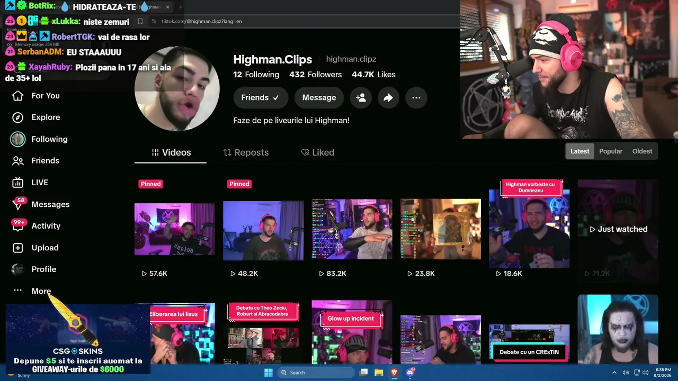Click the Highman.Clips display name
678x381 pixels.
pyautogui.click(x=273, y=59)
